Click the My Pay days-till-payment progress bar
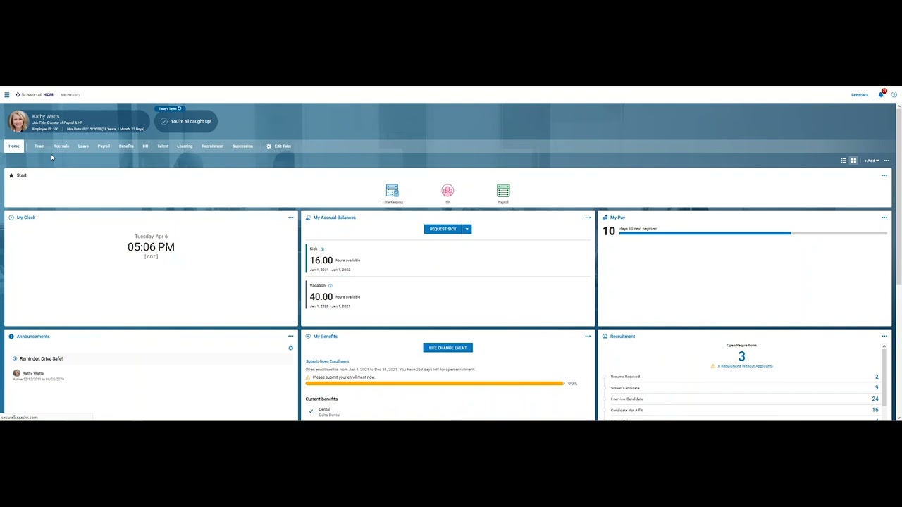 (753, 233)
